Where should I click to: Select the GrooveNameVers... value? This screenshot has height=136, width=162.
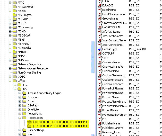(x=114, y=23)
